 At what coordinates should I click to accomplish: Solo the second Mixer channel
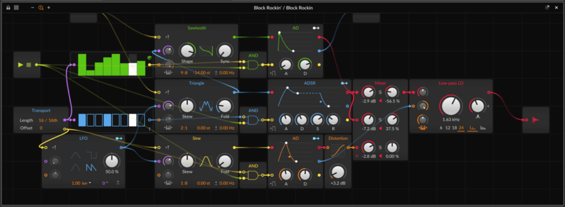pyautogui.click(x=380, y=119)
